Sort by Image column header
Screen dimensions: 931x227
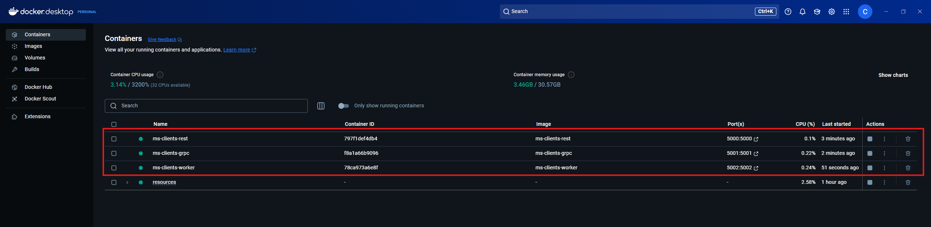[544, 124]
